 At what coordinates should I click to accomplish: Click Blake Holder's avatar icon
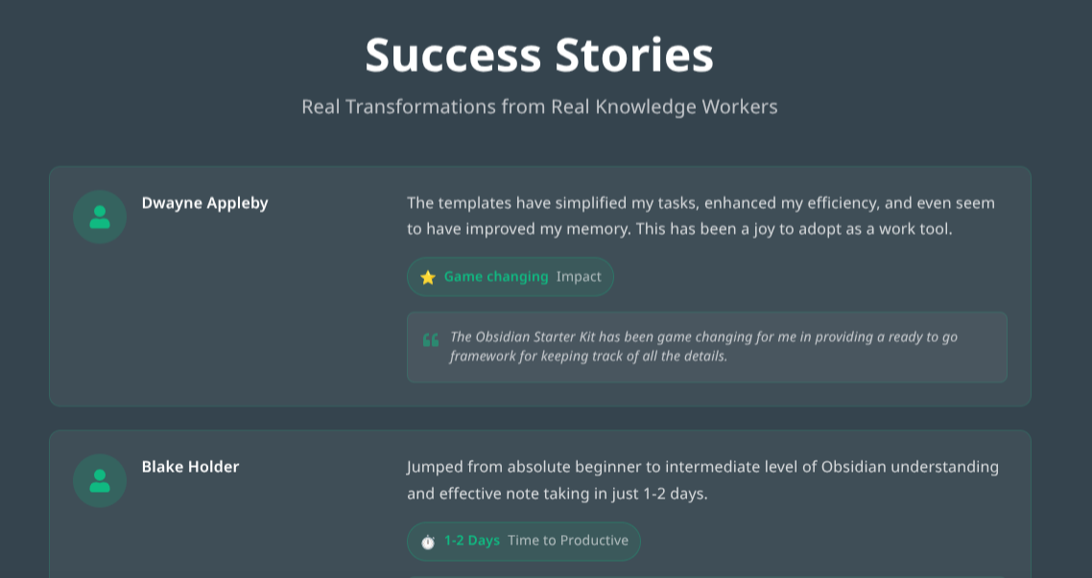100,480
